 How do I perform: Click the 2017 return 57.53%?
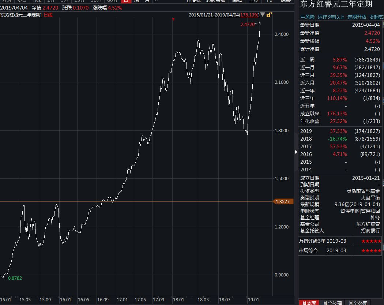tap(338, 146)
